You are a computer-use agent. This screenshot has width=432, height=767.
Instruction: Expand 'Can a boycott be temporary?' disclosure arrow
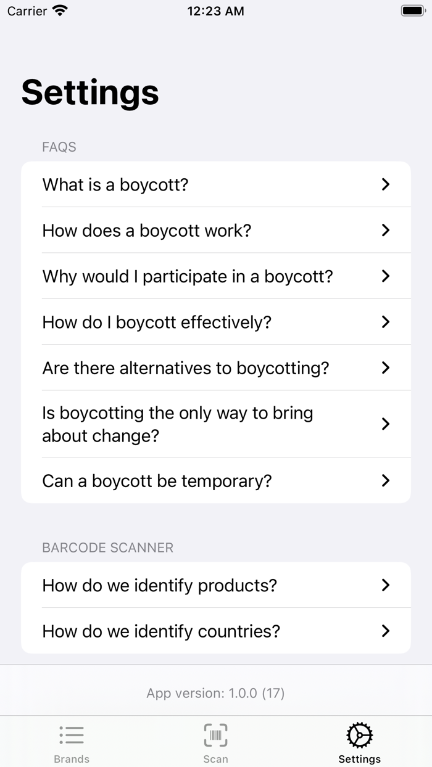tap(386, 481)
